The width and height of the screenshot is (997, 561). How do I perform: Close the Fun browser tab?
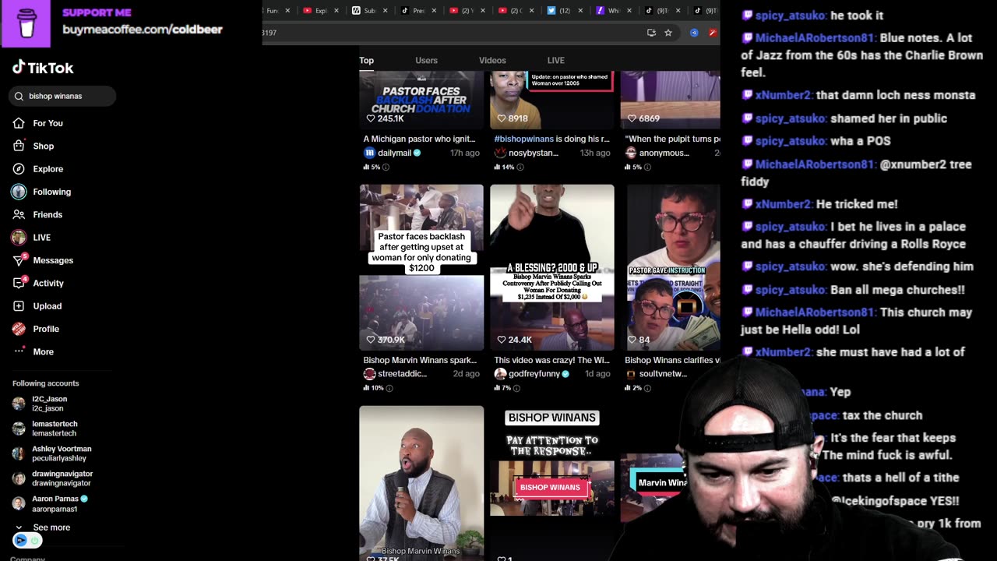(287, 10)
